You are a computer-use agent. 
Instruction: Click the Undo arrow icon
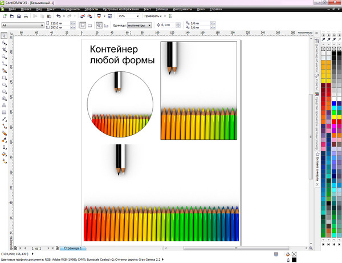click(x=59, y=16)
